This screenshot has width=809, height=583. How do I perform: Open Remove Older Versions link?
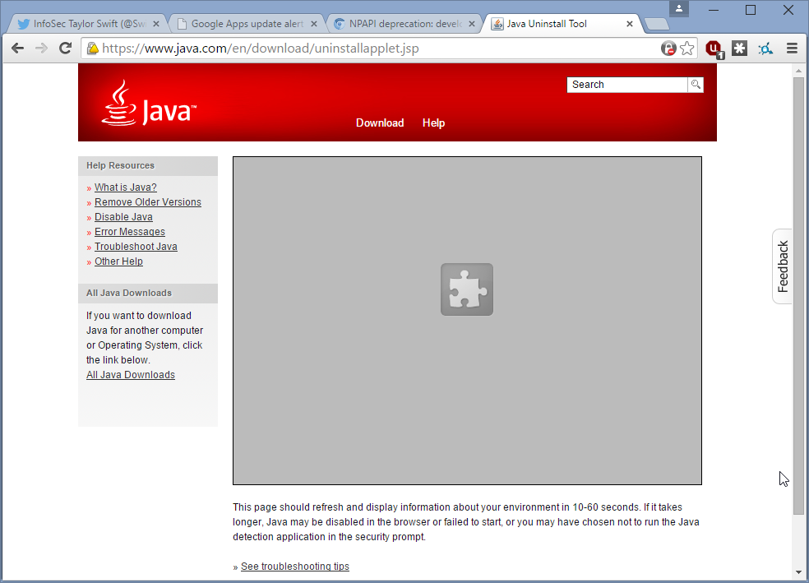(147, 202)
